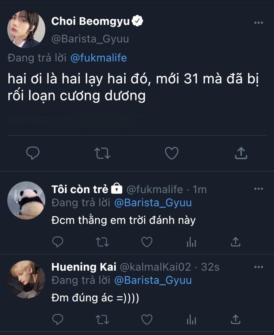Image resolution: width=274 pixels, height=335 pixels.
Task: Open more options on Tôi còn trẻ's reply
Action: click(258, 189)
